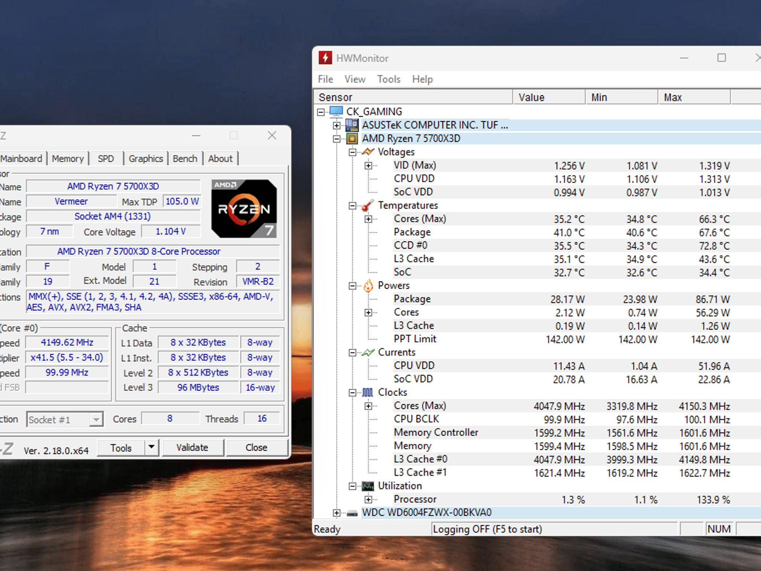The height and width of the screenshot is (571, 761).
Task: Expand the temperature Cores (Max) row
Action: (368, 219)
